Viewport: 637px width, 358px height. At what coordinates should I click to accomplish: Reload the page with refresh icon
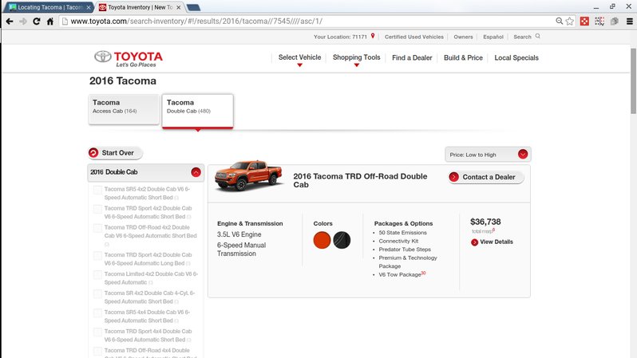click(x=37, y=21)
